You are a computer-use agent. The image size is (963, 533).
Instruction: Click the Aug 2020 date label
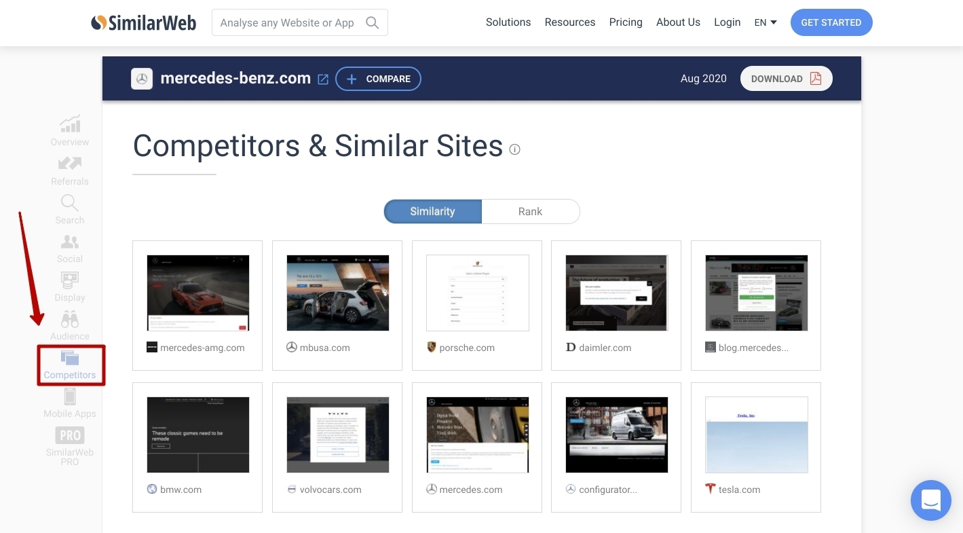pos(704,79)
